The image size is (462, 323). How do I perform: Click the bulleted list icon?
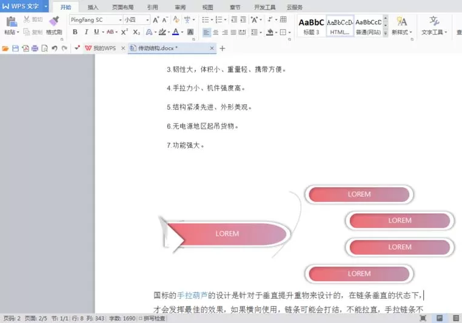coord(206,20)
